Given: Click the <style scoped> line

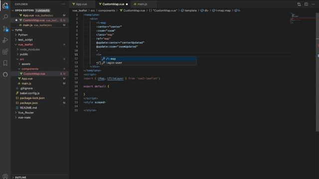Looking at the screenshot, I should [94, 102].
